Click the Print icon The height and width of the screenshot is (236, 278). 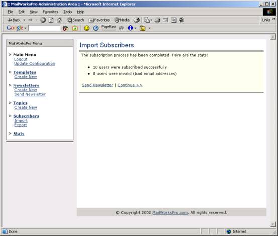click(157, 20)
